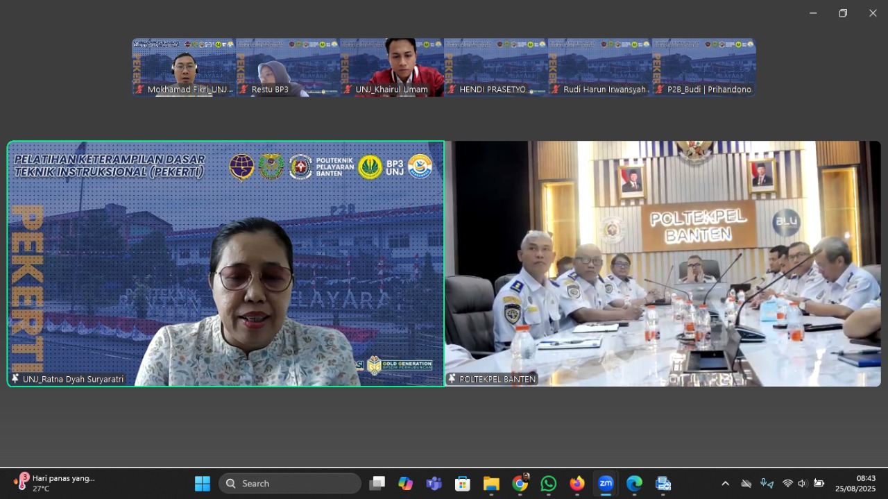Open the Wi-Fi network panel in the tray
888x499 pixels.
(x=787, y=484)
